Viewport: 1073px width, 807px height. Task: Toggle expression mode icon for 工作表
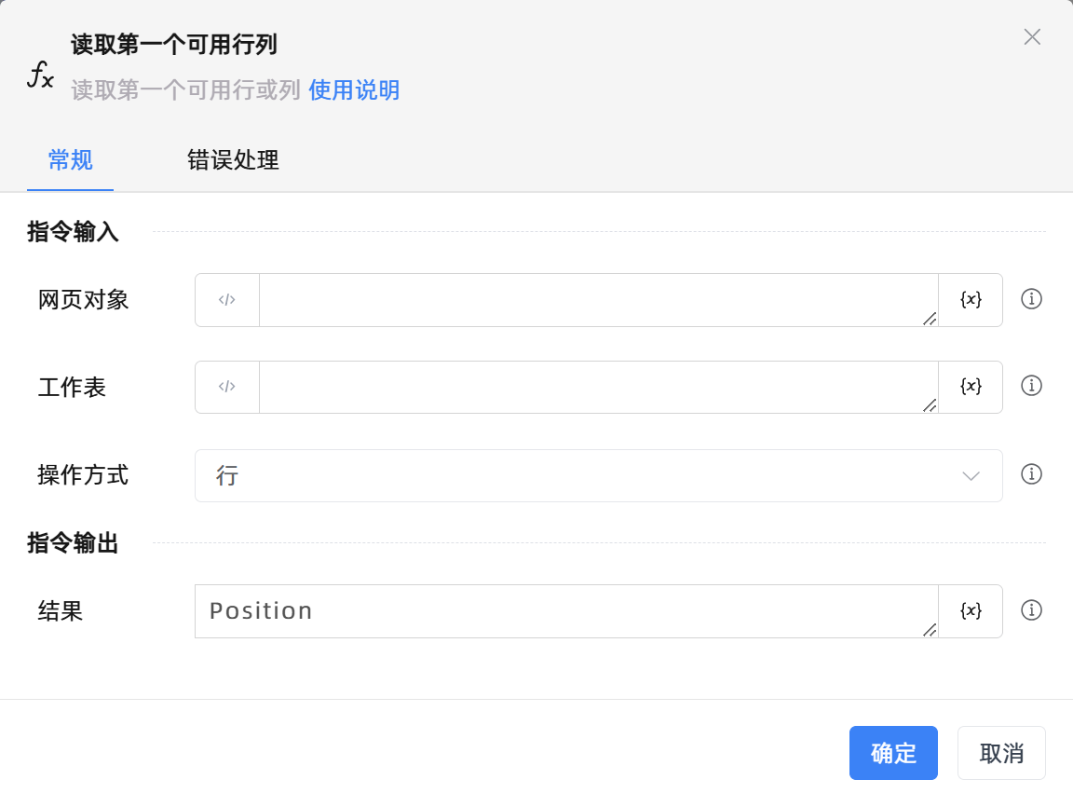pyautogui.click(x=227, y=387)
